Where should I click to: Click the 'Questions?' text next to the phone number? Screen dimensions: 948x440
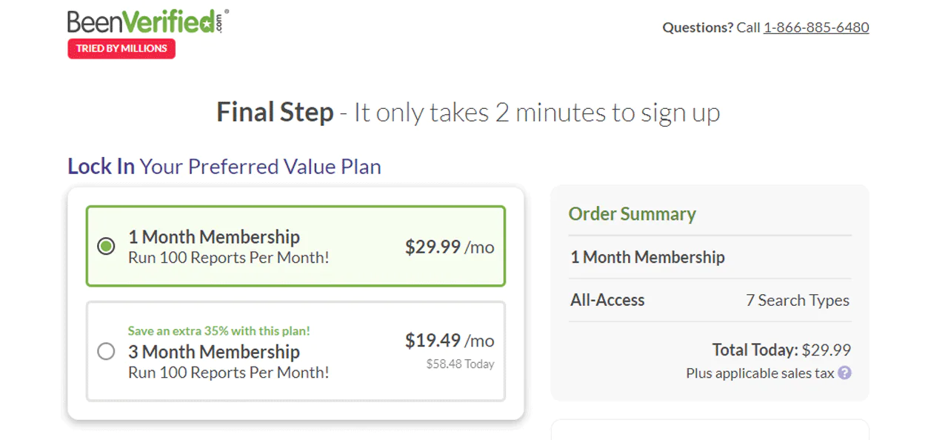(696, 27)
